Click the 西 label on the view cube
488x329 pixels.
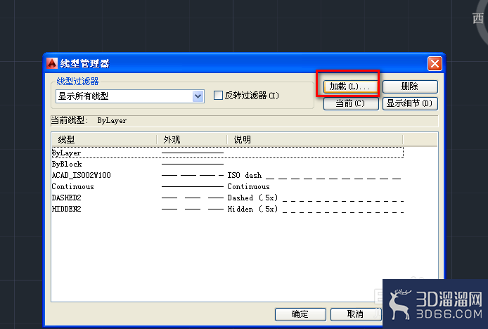point(478,18)
